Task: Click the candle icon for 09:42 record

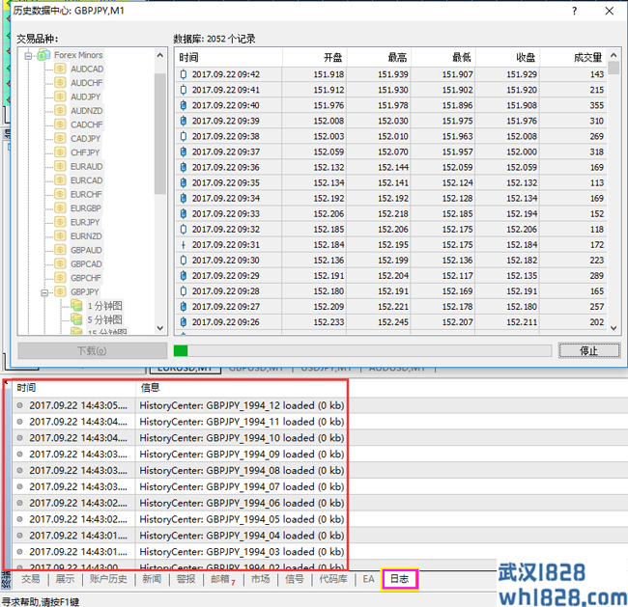Action: (184, 74)
